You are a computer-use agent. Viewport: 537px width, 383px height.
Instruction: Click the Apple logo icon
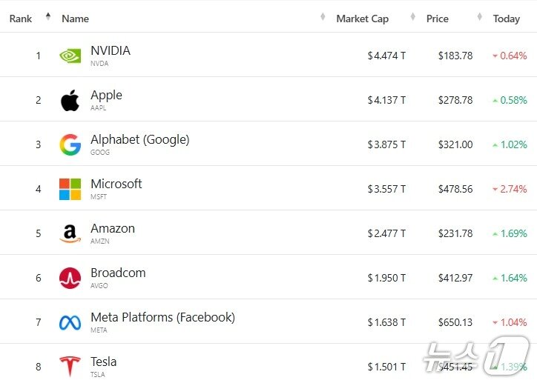click(70, 100)
